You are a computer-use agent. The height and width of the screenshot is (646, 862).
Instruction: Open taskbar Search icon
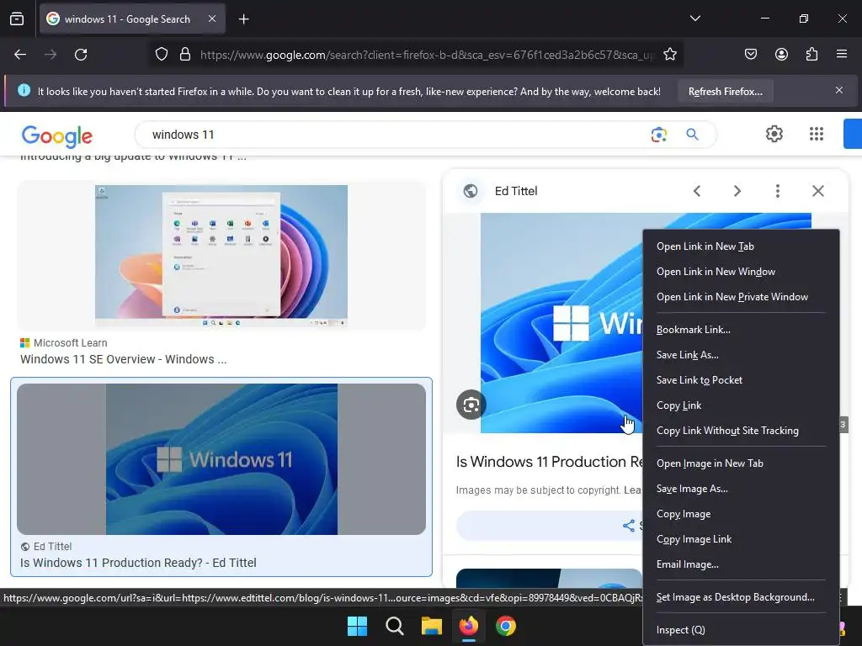[394, 626]
